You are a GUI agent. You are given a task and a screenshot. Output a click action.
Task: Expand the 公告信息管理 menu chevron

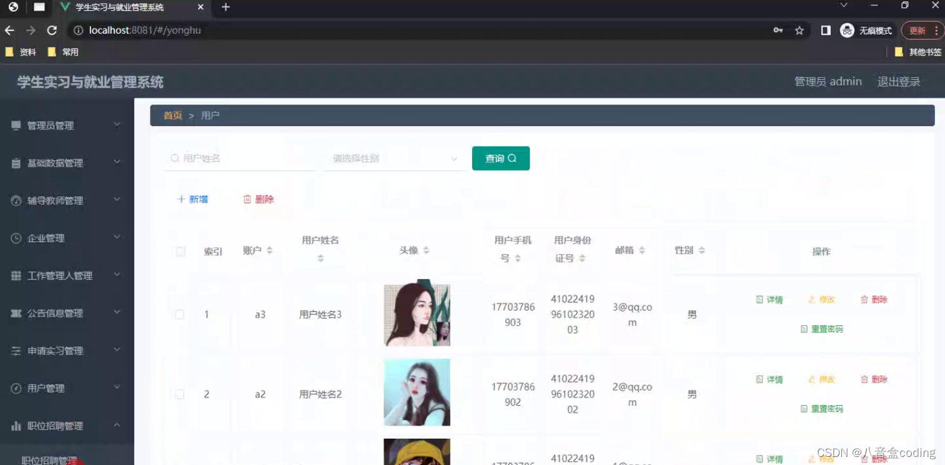pyautogui.click(x=117, y=312)
